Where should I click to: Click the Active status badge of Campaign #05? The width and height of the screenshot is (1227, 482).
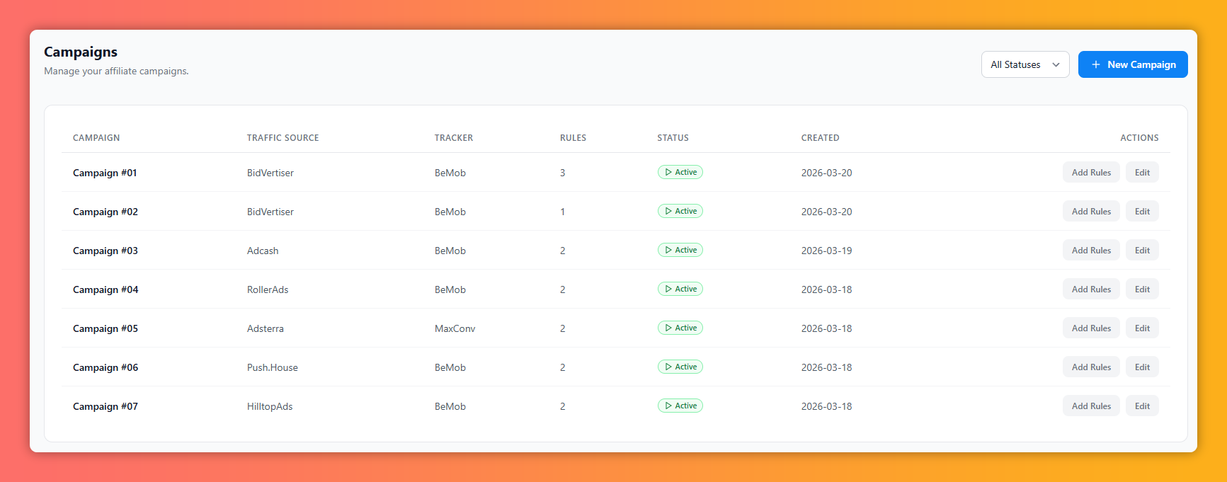(680, 328)
